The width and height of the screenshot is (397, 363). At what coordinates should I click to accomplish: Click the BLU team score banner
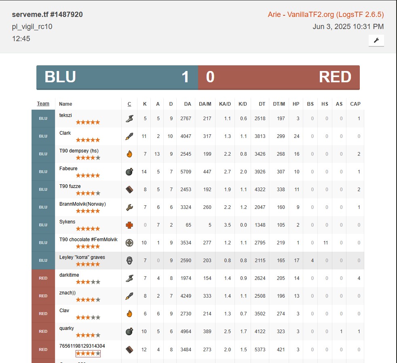[x=117, y=77]
